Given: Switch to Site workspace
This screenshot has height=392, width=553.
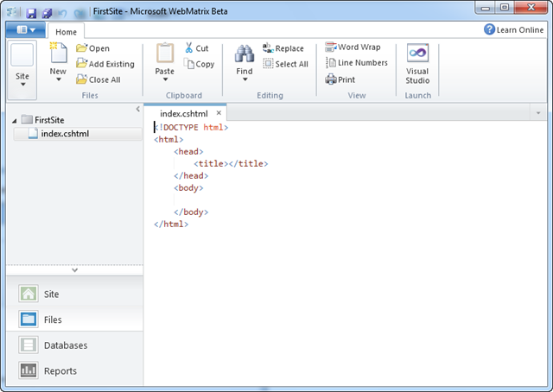Looking at the screenshot, I should pyautogui.click(x=75, y=294).
